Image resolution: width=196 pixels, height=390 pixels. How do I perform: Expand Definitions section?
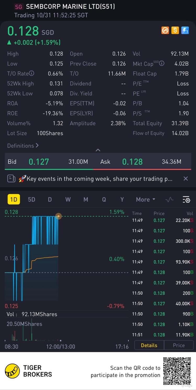(23, 146)
